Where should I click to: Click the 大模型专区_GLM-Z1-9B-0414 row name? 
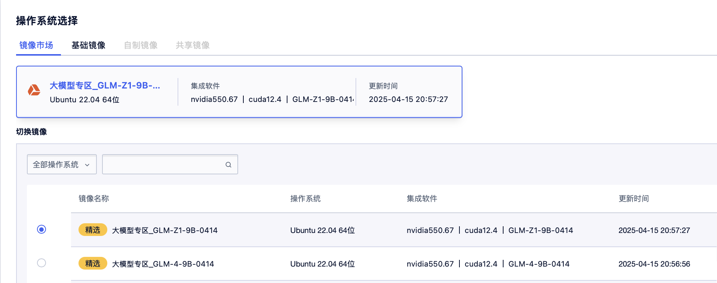165,230
